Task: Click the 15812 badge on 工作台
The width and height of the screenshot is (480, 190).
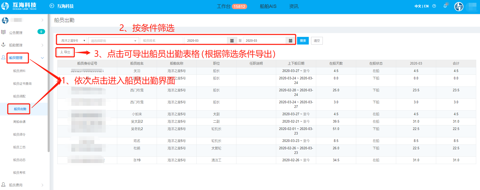Action: [239, 6]
